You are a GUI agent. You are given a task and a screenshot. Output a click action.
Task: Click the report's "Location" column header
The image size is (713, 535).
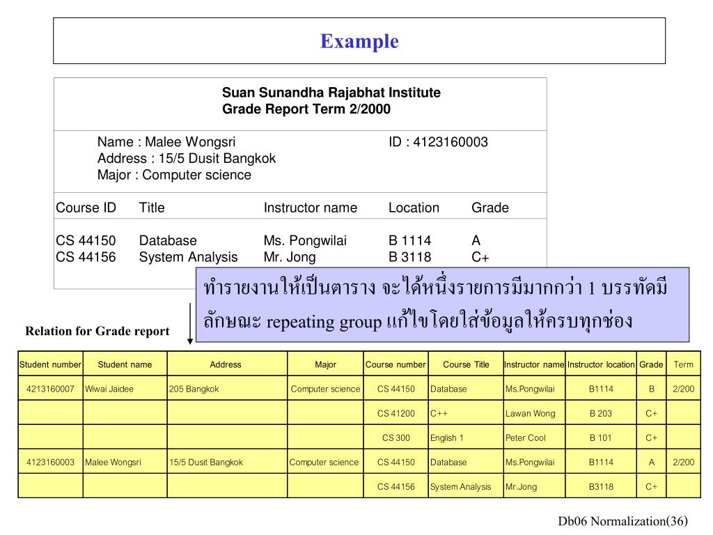pyautogui.click(x=414, y=208)
